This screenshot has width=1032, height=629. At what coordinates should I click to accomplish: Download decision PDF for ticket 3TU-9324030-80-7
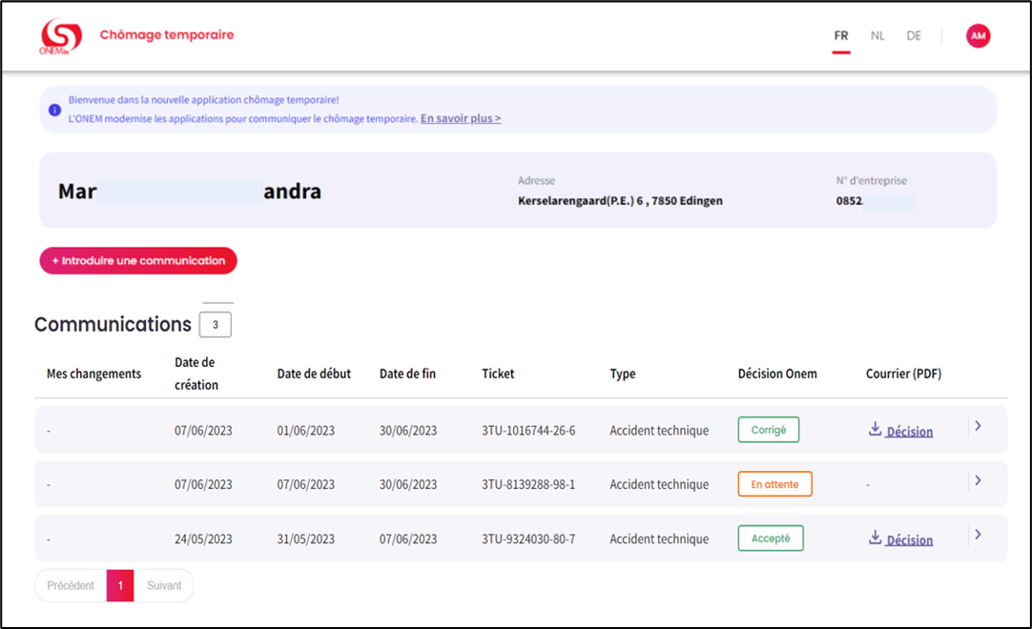pyautogui.click(x=900, y=539)
